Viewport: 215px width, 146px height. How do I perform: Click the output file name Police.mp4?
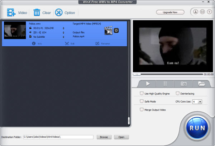pyautogui.click(x=78, y=37)
